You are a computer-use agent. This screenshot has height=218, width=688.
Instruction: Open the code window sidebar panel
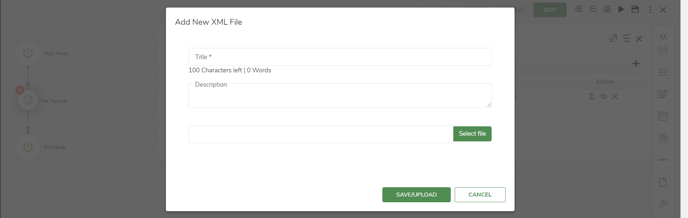[663, 116]
